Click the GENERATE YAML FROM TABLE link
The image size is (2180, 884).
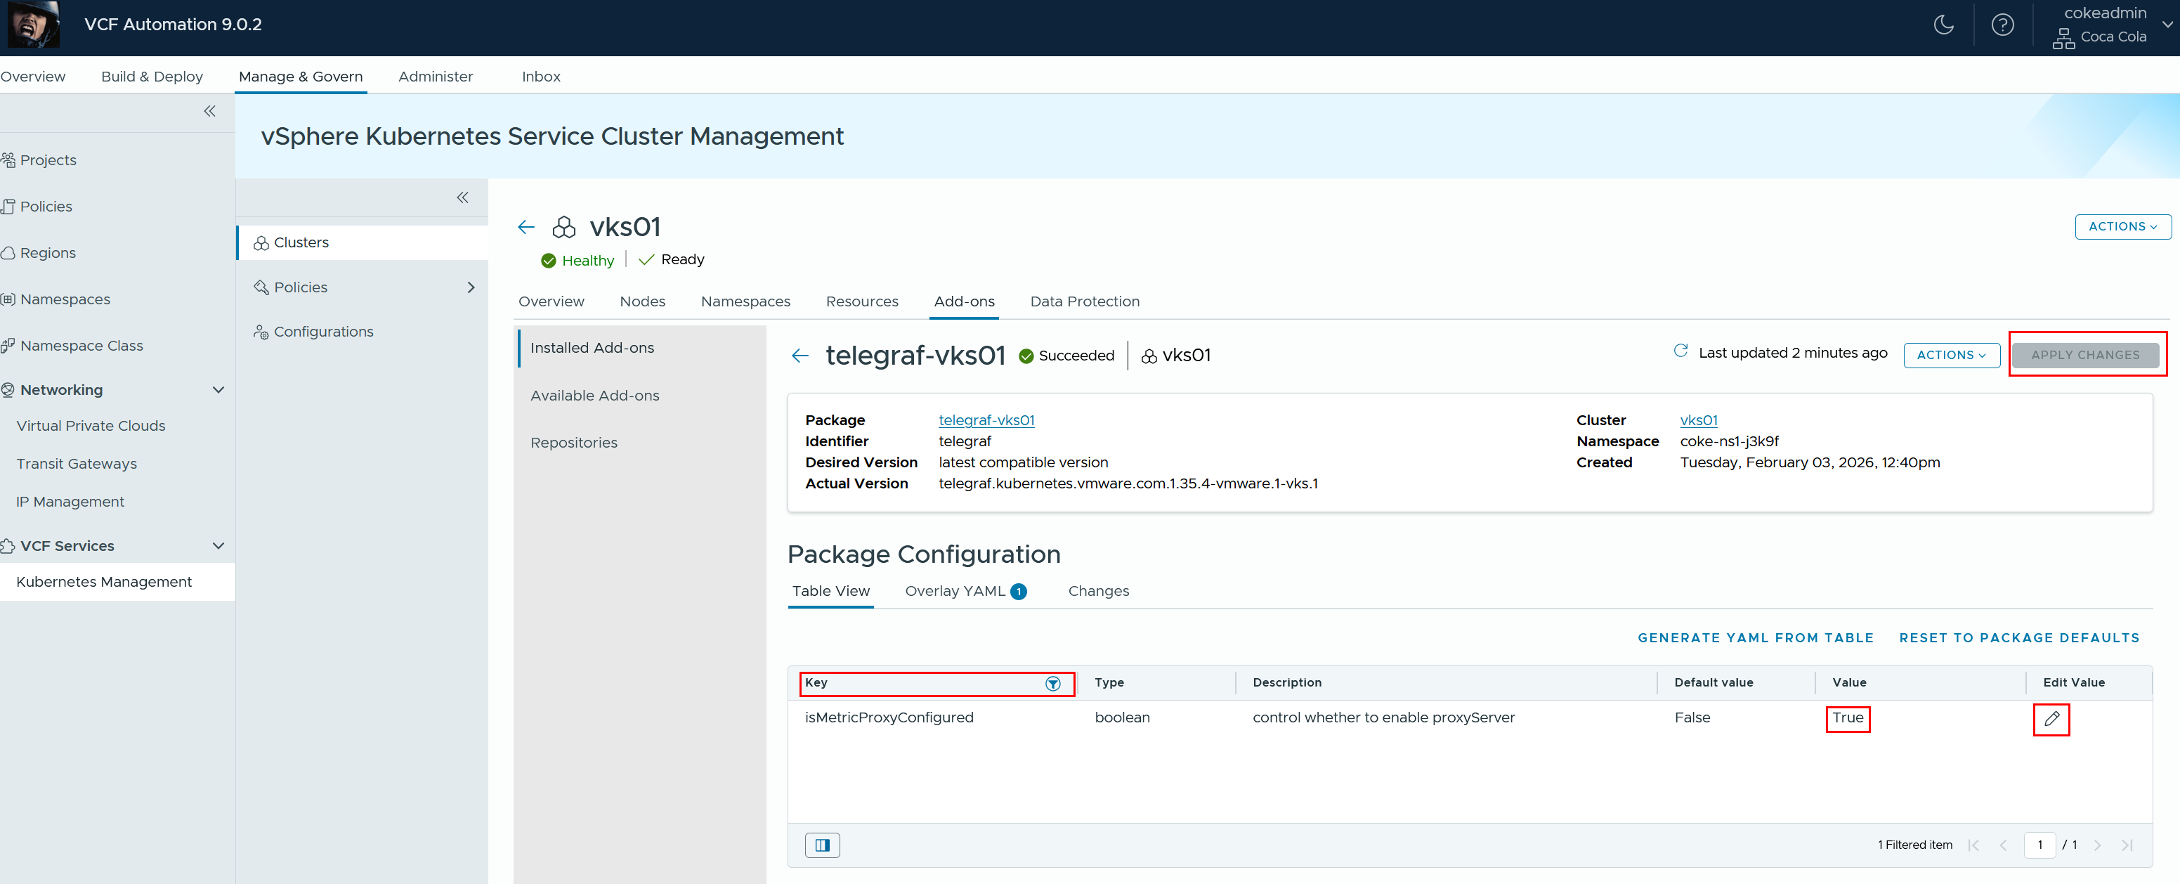(1755, 637)
